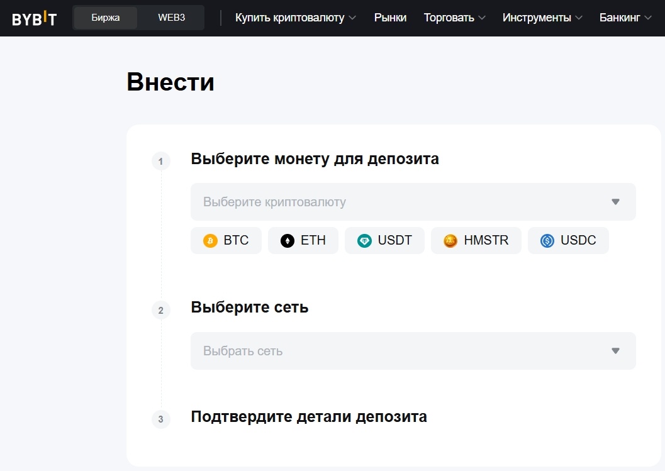Expand the Купить криптовалюту chevron
This screenshot has width=665, height=471.
(x=352, y=18)
